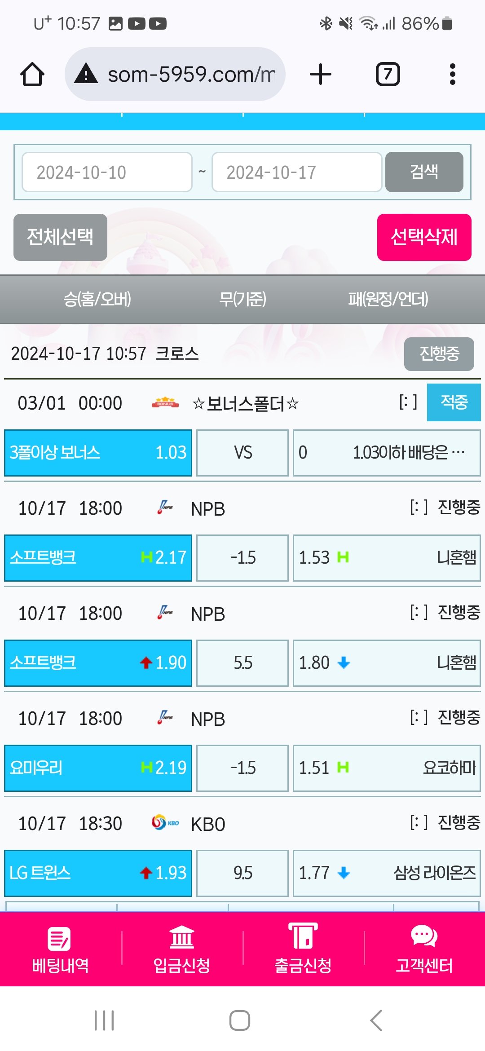Screen dimensions: 485x1051
Task: Tap the 요미우리 2.19 bet cell
Action: [x=98, y=768]
